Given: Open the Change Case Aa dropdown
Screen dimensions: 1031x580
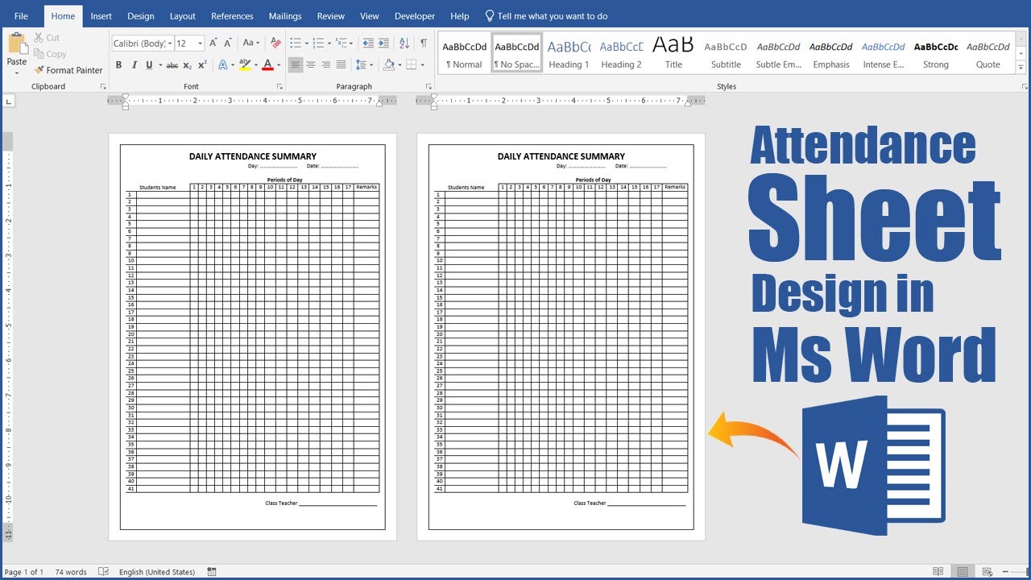Looking at the screenshot, I should click(x=251, y=43).
